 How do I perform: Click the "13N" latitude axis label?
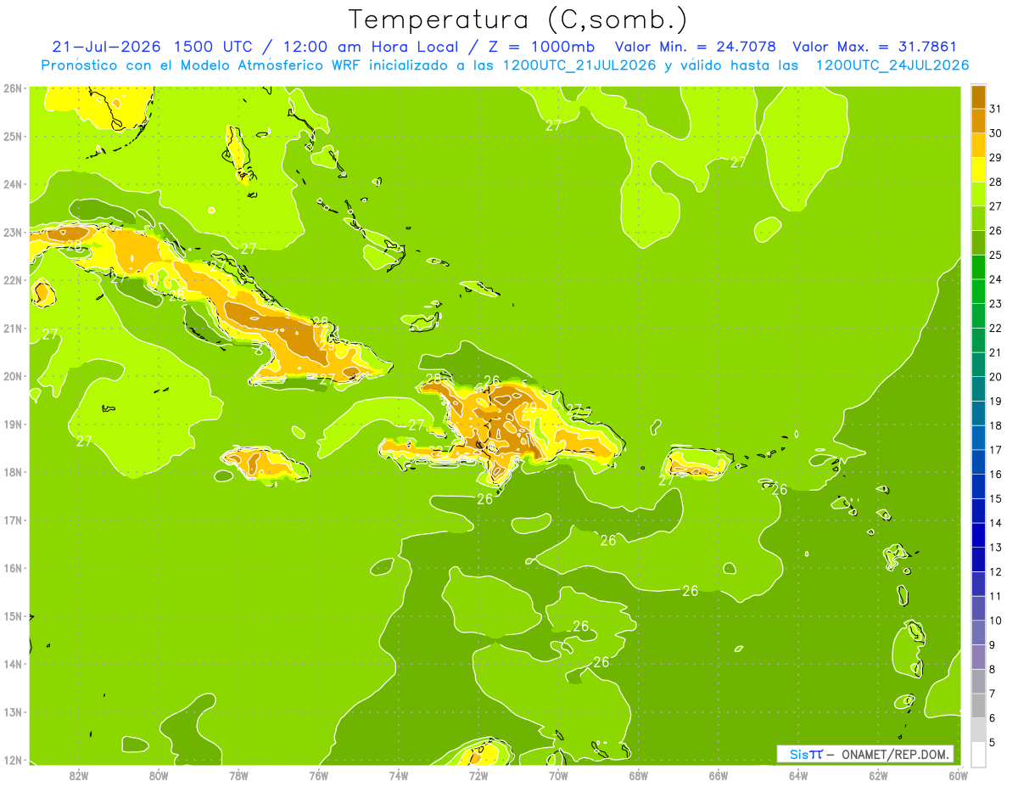tap(13, 711)
